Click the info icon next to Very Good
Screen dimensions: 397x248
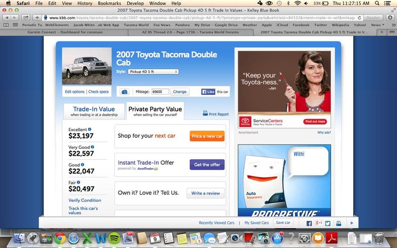pos(92,147)
